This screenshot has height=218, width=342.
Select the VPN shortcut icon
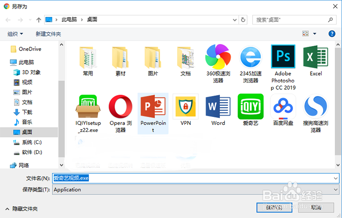[x=186, y=110]
